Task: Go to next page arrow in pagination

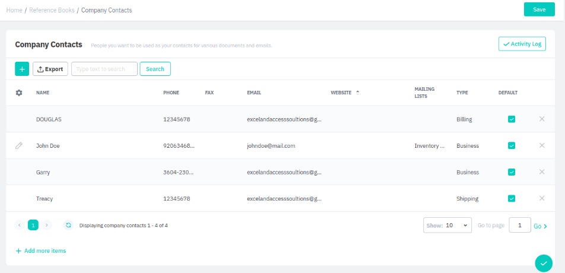Action: click(47, 226)
